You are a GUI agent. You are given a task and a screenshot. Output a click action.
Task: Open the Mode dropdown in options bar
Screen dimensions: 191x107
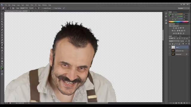pyautogui.click(x=24, y=8)
